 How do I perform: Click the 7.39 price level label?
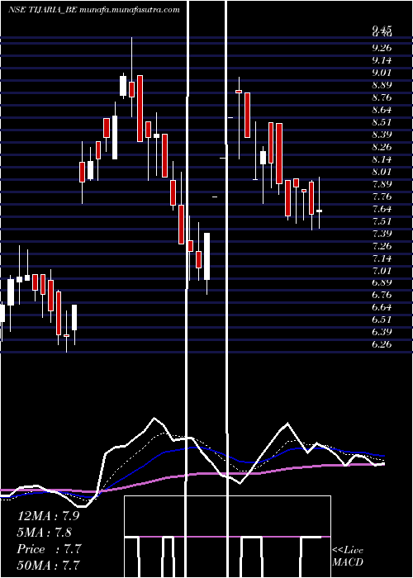[x=382, y=234]
